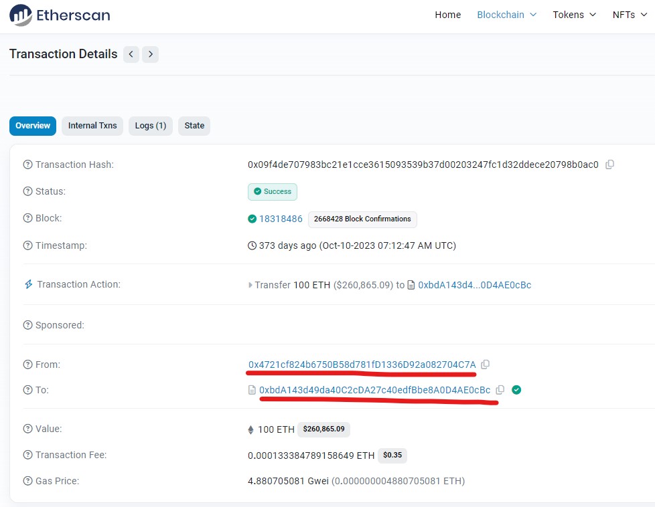Switch to the Internal Txns tab
Image resolution: width=655 pixels, height=507 pixels.
point(92,126)
